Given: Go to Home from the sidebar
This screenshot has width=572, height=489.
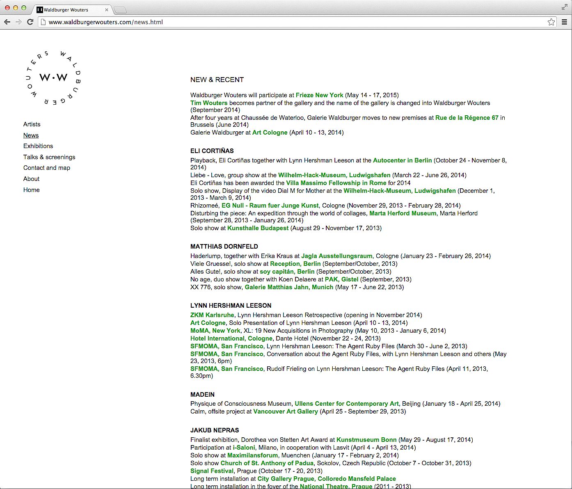Looking at the screenshot, I should tap(31, 190).
